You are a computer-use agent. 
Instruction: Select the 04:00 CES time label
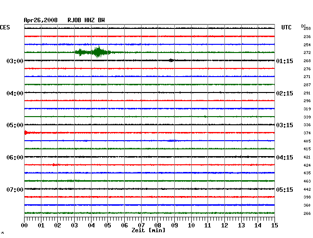(15, 93)
